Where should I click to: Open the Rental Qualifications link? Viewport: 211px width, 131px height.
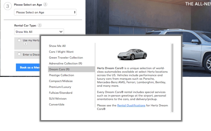click(x=131, y=105)
